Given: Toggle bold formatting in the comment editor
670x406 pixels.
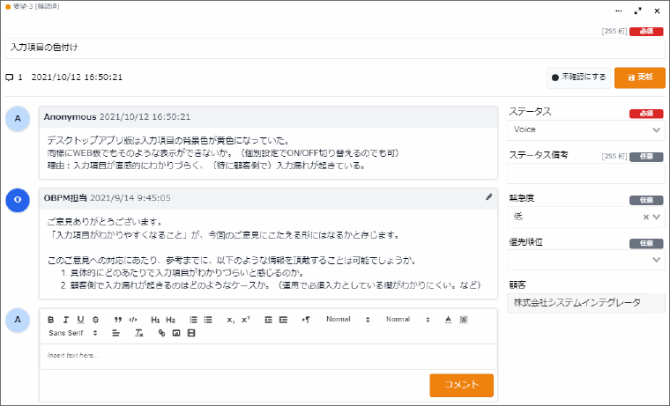Looking at the screenshot, I should 51,319.
